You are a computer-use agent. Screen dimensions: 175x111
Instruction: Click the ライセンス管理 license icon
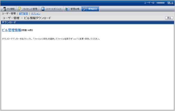[x=20, y=9]
